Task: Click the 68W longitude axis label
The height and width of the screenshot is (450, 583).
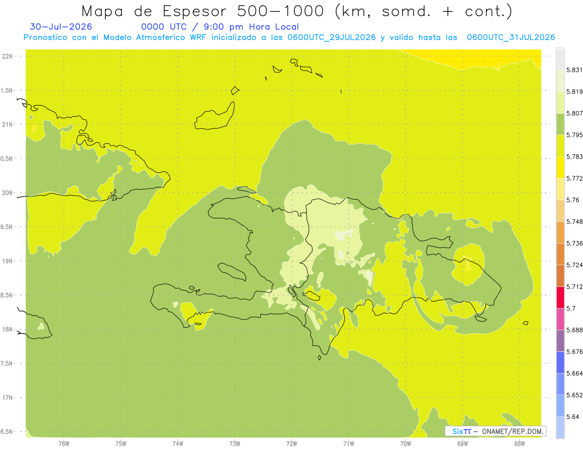Action: [x=519, y=443]
